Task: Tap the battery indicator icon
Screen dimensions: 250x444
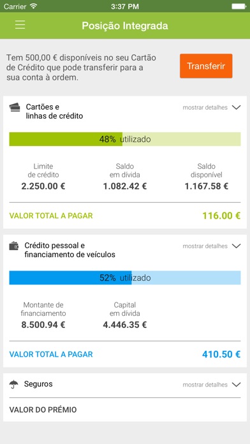Action: click(x=239, y=6)
